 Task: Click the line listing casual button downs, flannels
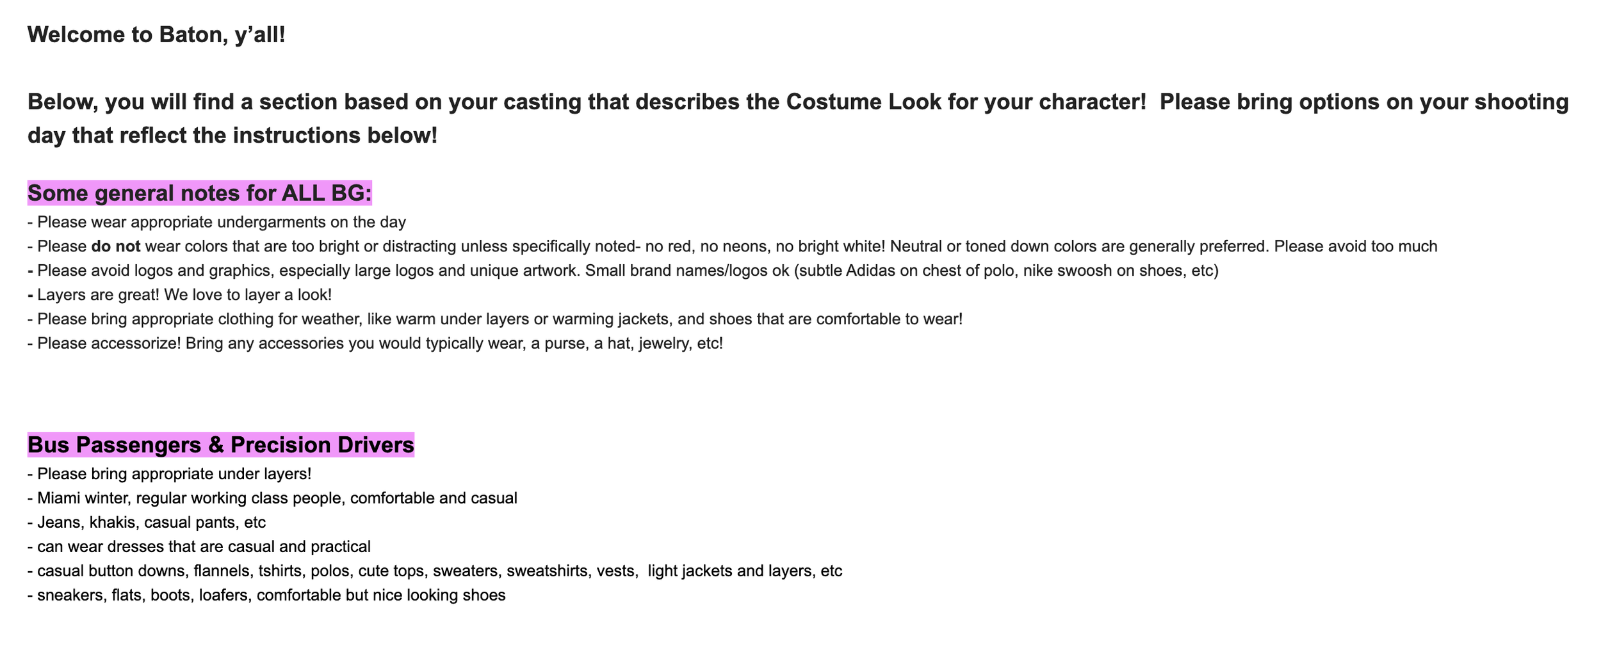[x=435, y=571]
